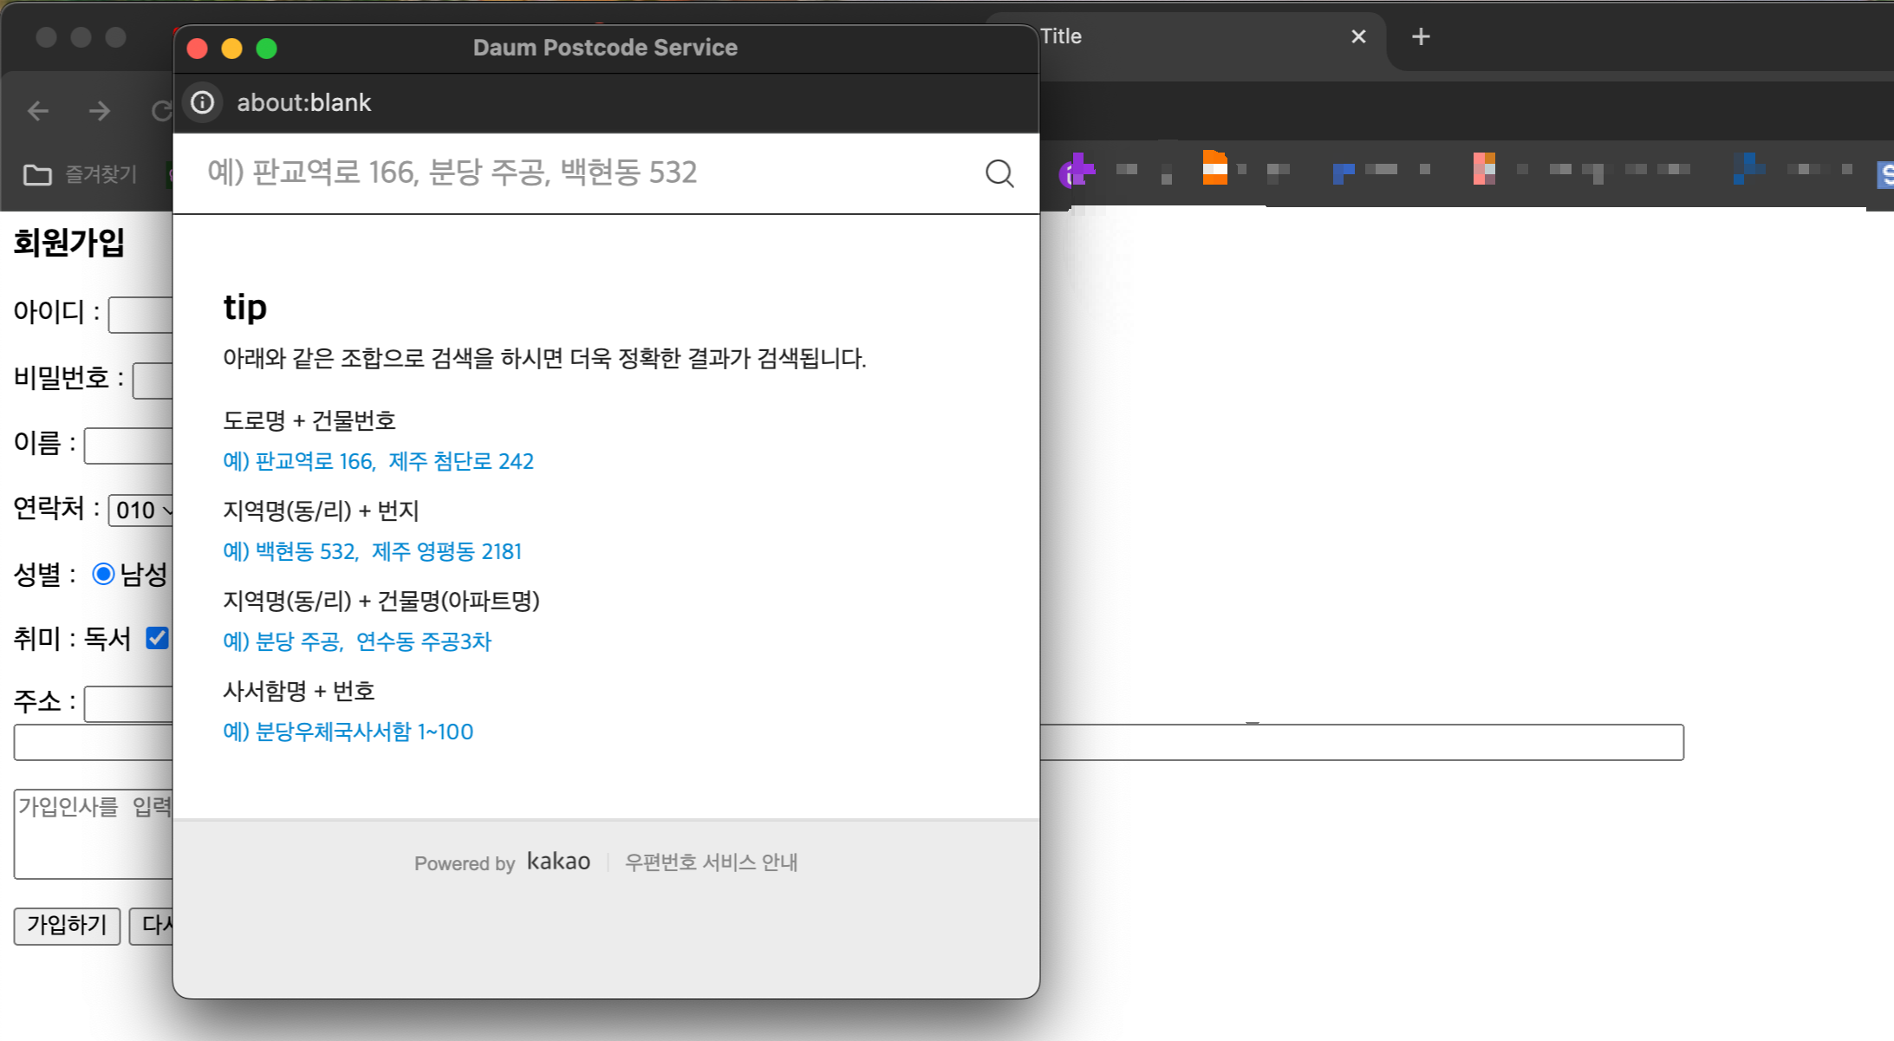
Task: Open a new browser tab with plus
Action: (x=1421, y=36)
